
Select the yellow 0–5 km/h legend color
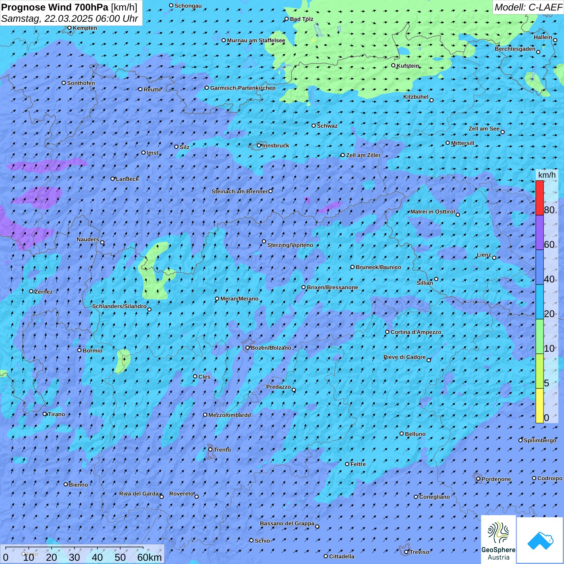point(539,406)
